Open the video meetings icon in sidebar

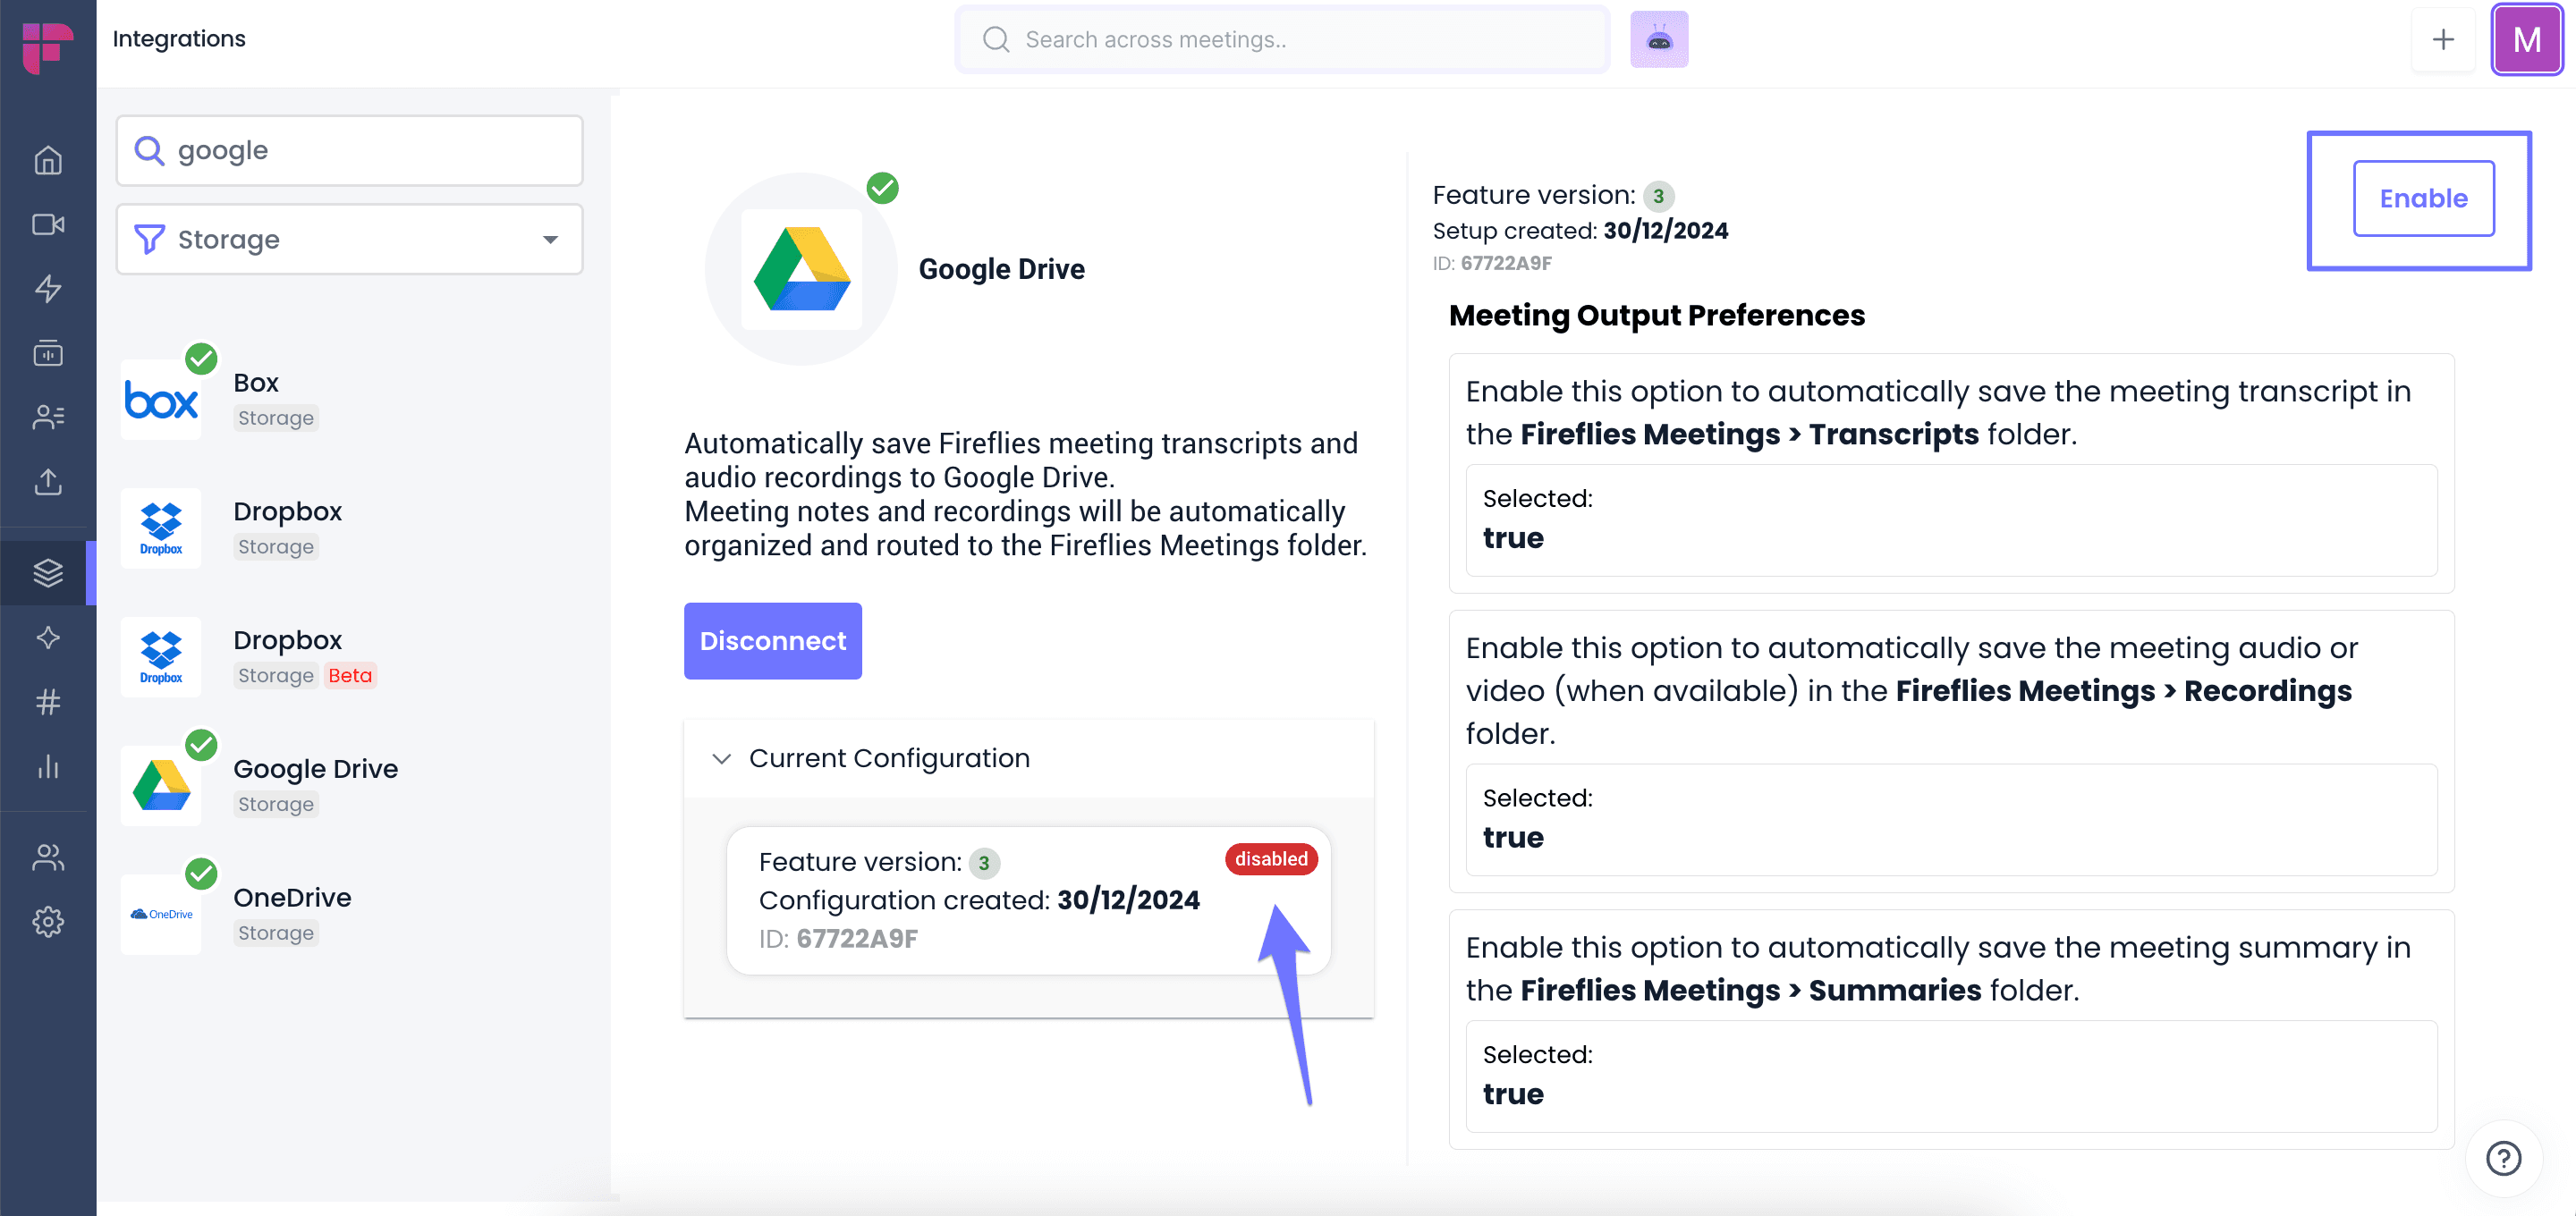(48, 224)
